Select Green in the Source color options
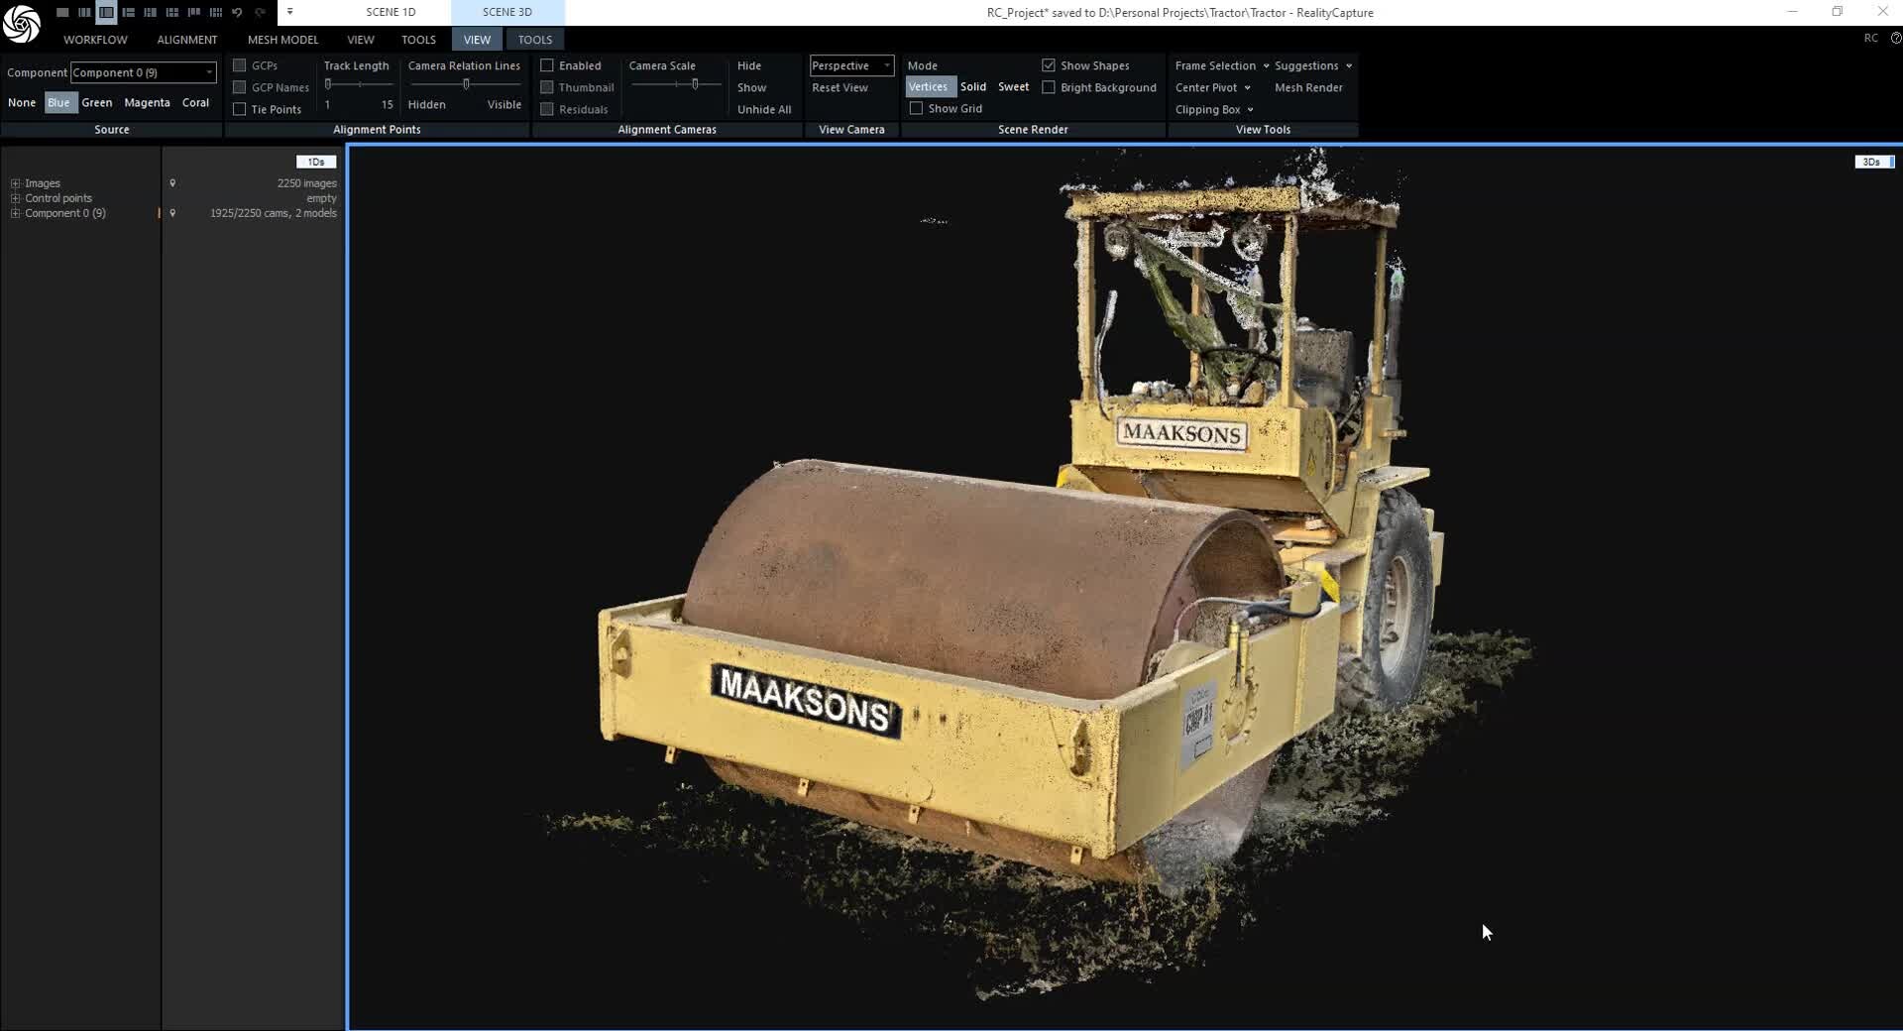Image resolution: width=1903 pixels, height=1031 pixels. 96,102
